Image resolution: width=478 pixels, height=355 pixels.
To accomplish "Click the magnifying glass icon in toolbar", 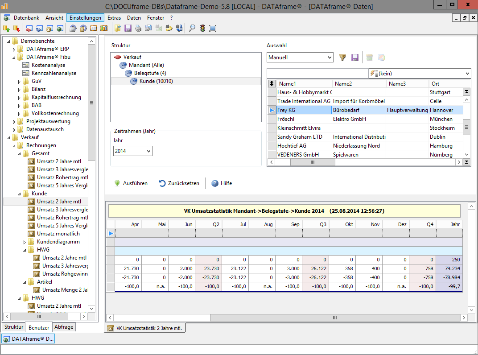I will pos(192,28).
